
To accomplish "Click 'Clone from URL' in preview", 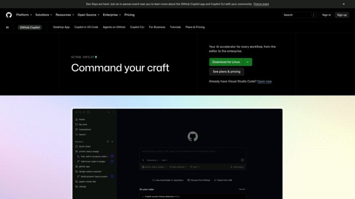I will coord(223,180).
